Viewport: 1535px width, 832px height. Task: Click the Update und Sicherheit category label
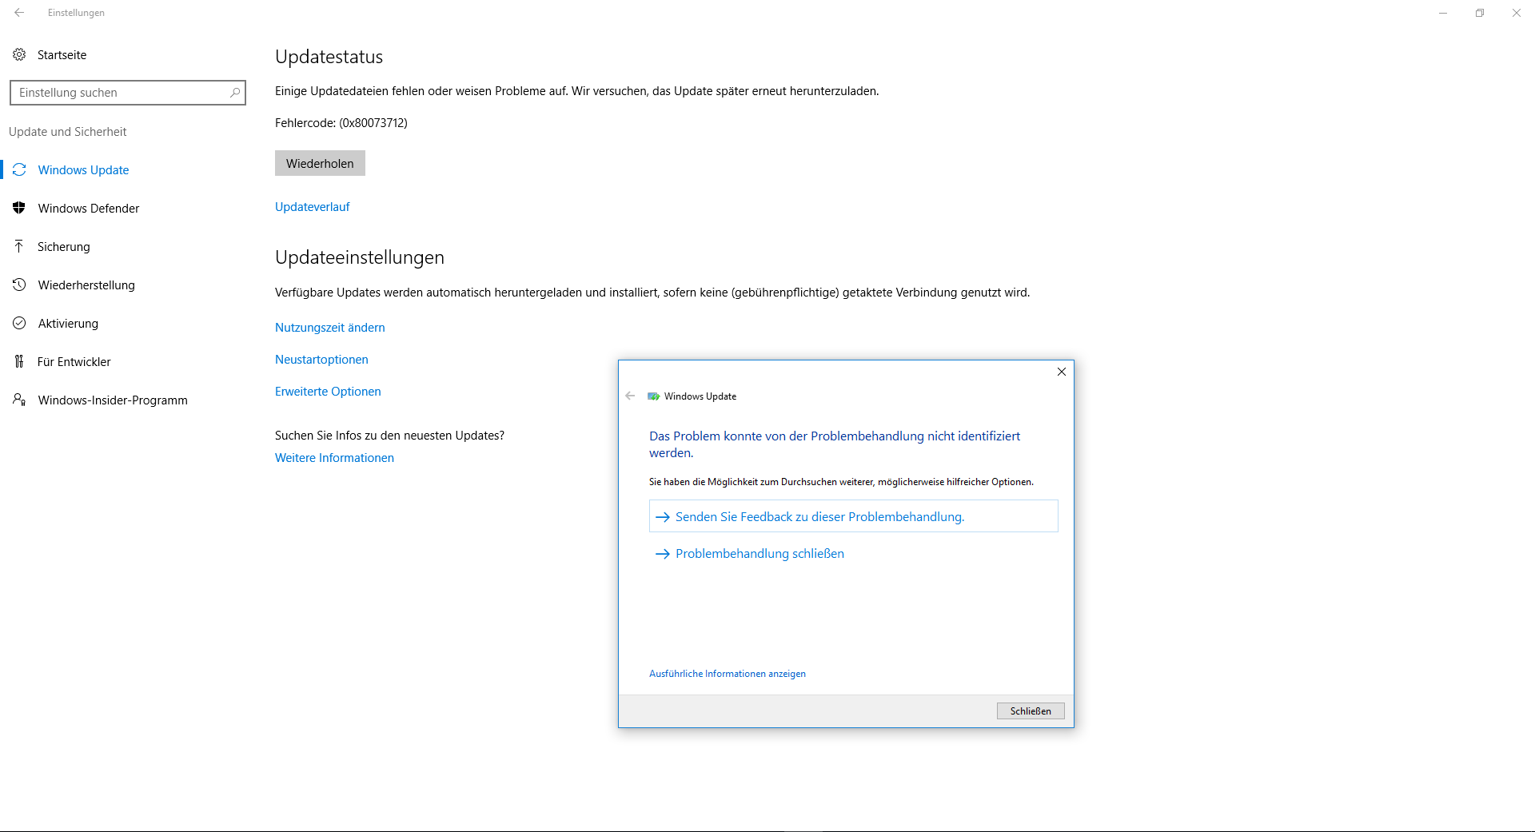pyautogui.click(x=68, y=131)
